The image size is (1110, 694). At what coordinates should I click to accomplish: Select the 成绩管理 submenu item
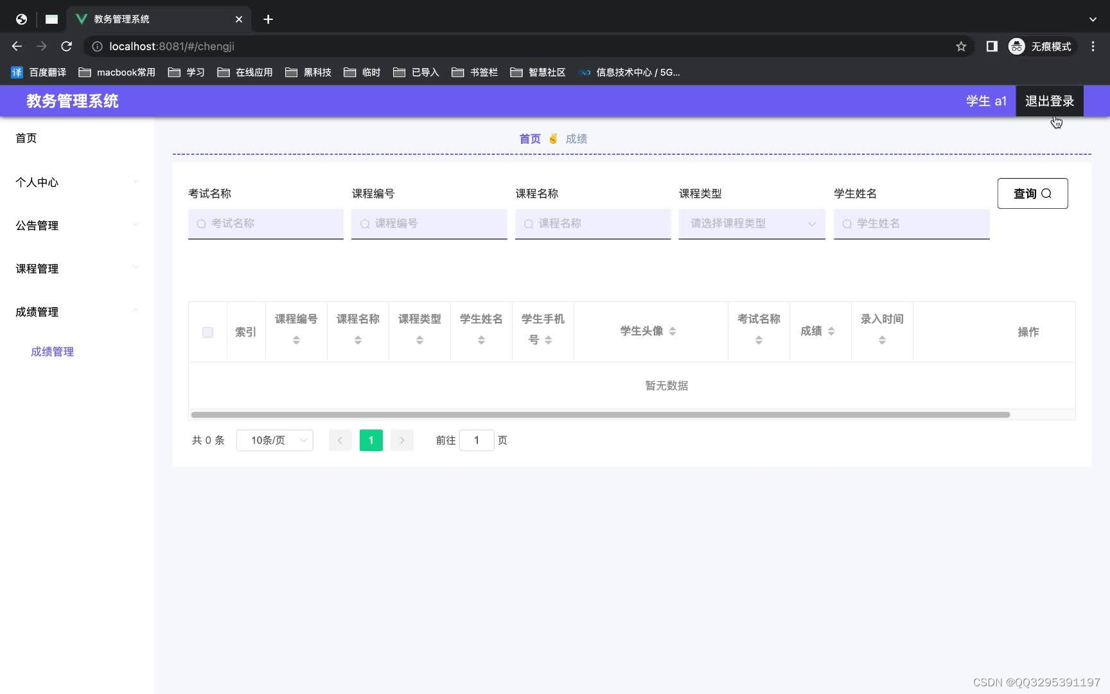coord(53,351)
